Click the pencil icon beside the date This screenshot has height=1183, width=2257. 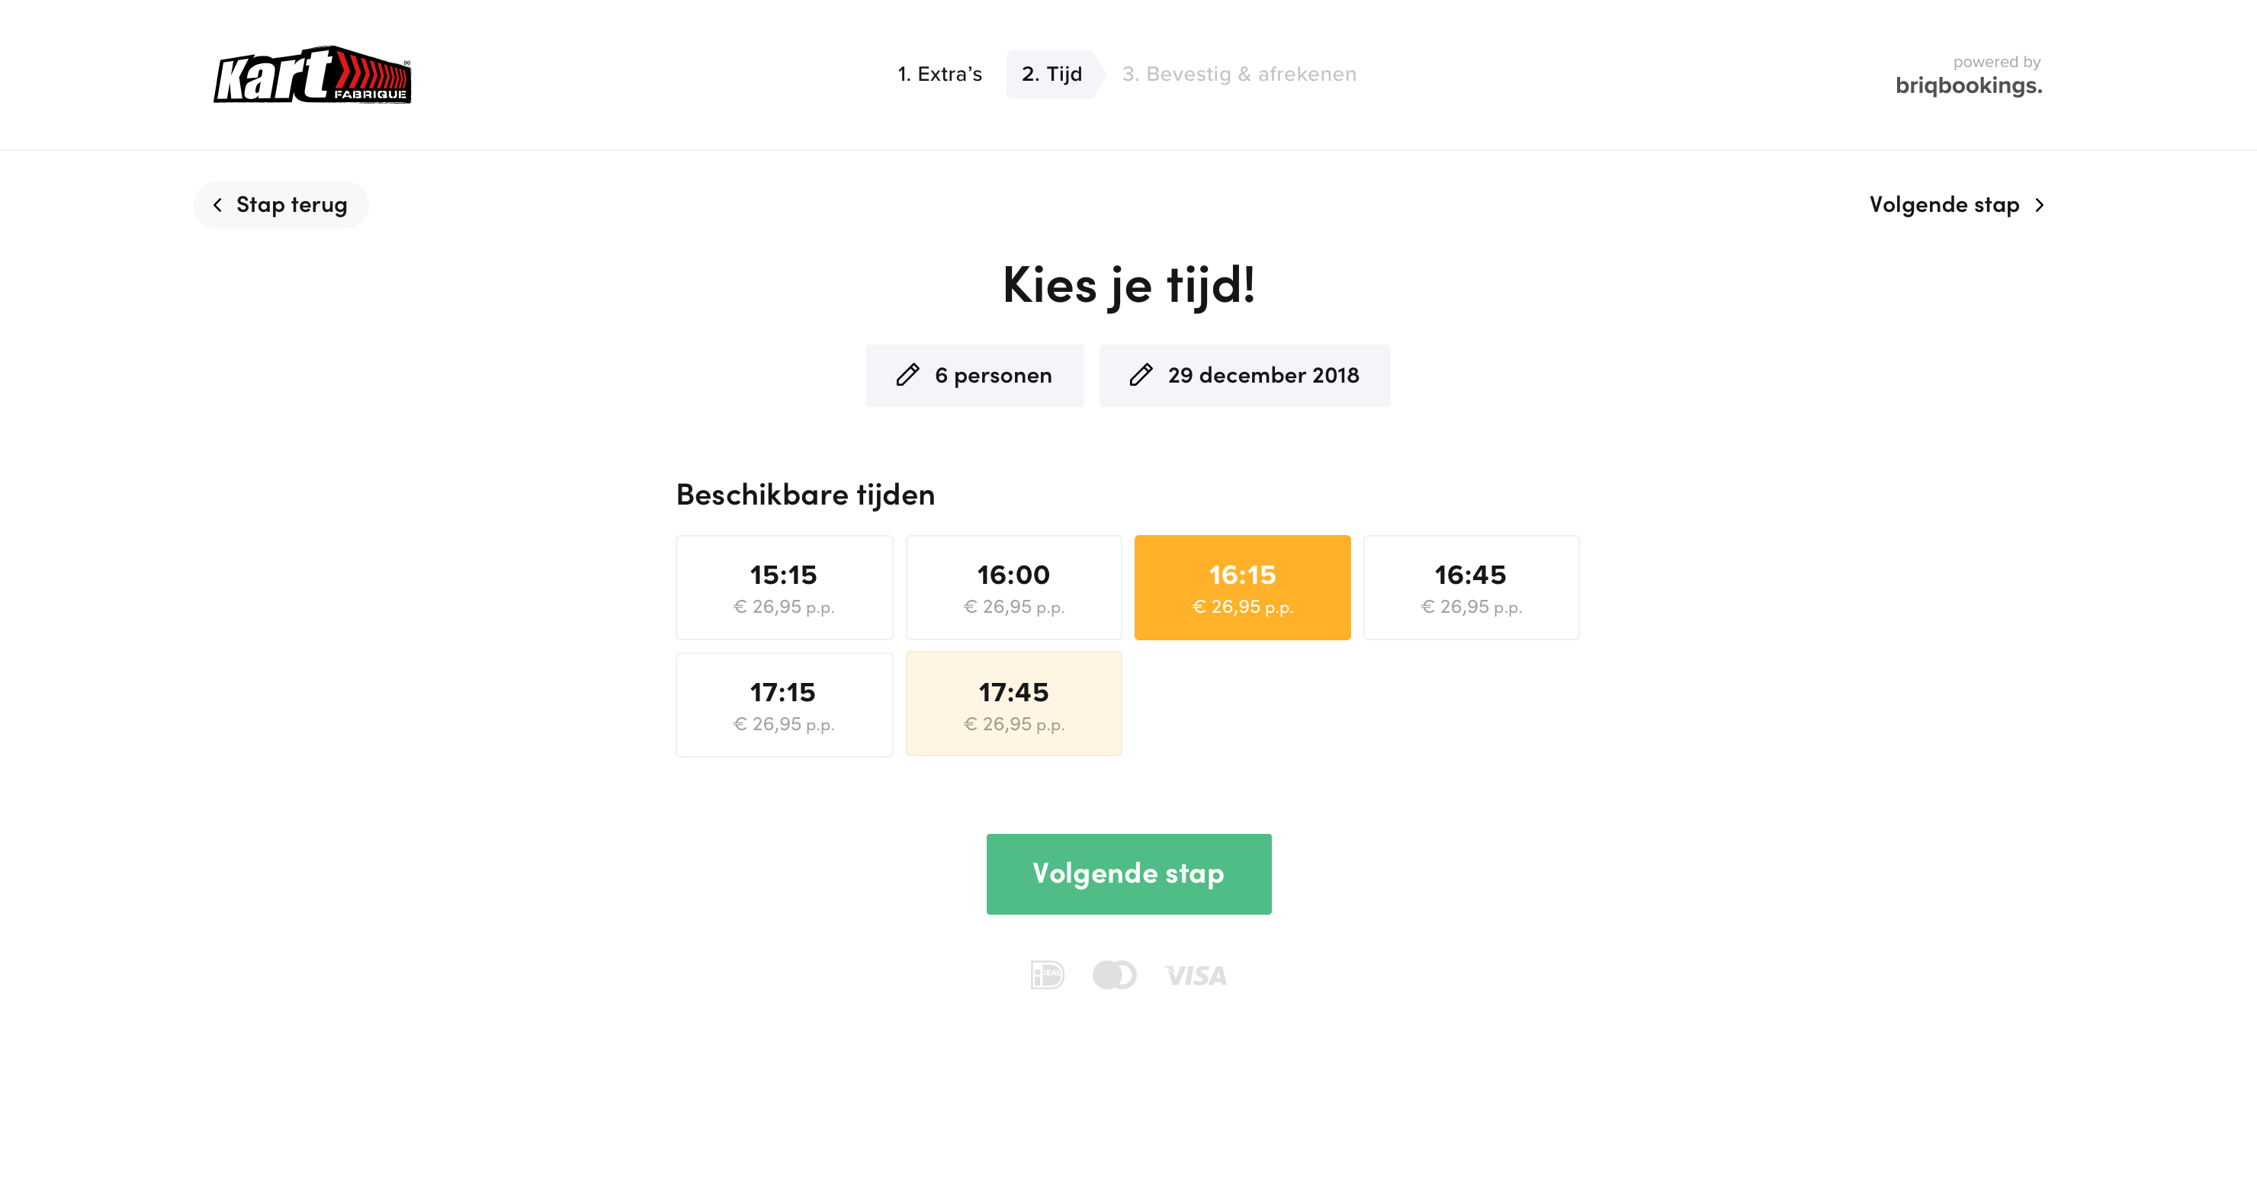[x=1141, y=376]
